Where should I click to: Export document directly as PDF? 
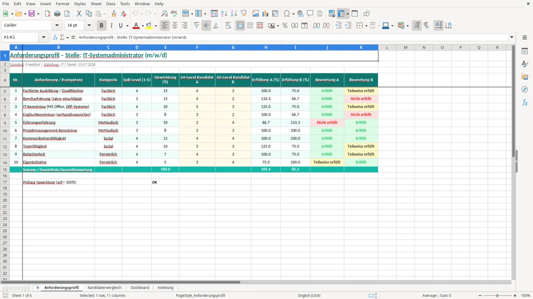pyautogui.click(x=48, y=14)
